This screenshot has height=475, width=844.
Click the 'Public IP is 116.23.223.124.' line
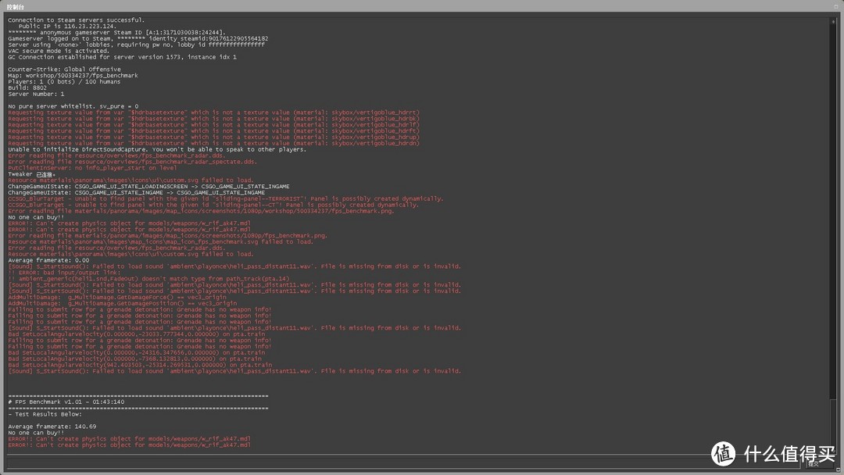(67, 27)
